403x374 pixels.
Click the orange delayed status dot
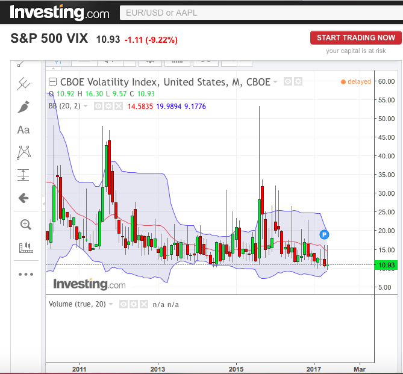pos(343,82)
